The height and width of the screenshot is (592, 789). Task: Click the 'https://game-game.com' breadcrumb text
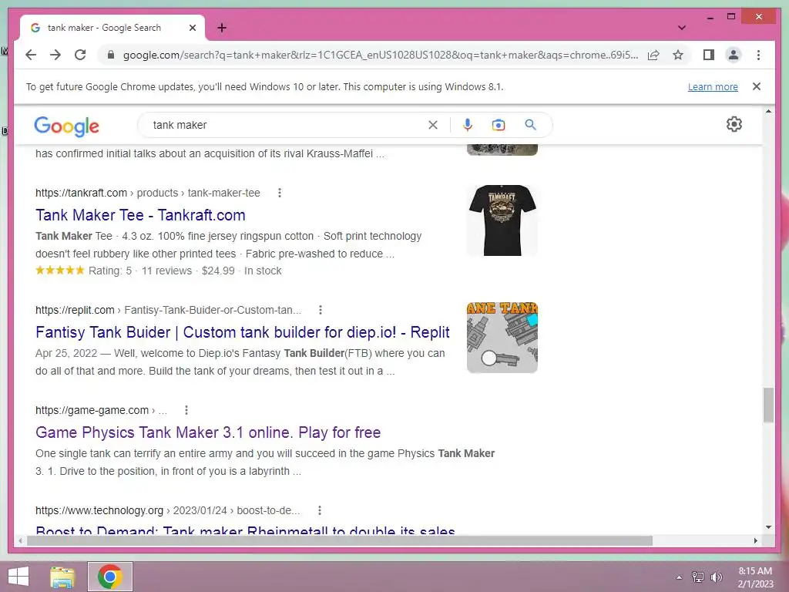(x=92, y=410)
